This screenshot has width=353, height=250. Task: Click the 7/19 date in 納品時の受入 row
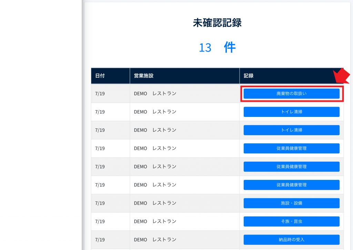point(100,239)
